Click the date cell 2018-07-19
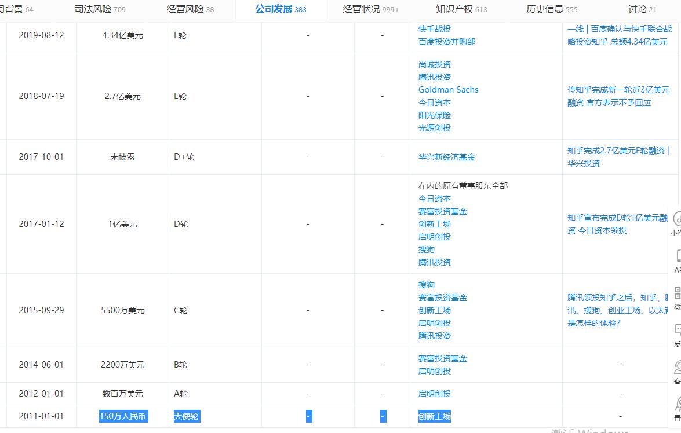681x433 pixels. [41, 96]
